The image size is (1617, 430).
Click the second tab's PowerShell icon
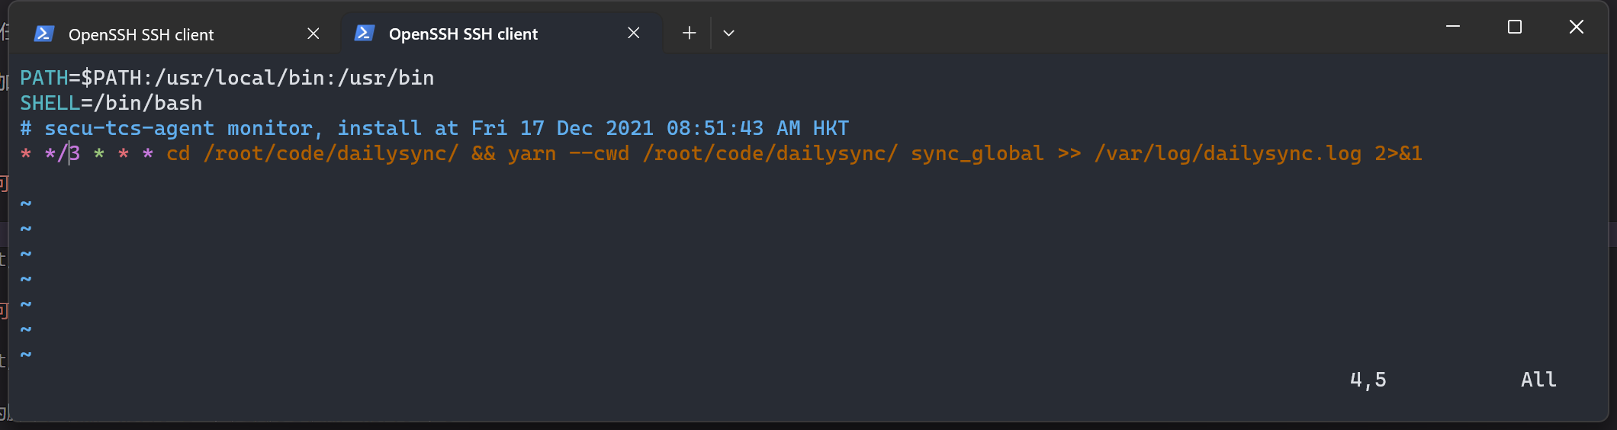tap(364, 33)
